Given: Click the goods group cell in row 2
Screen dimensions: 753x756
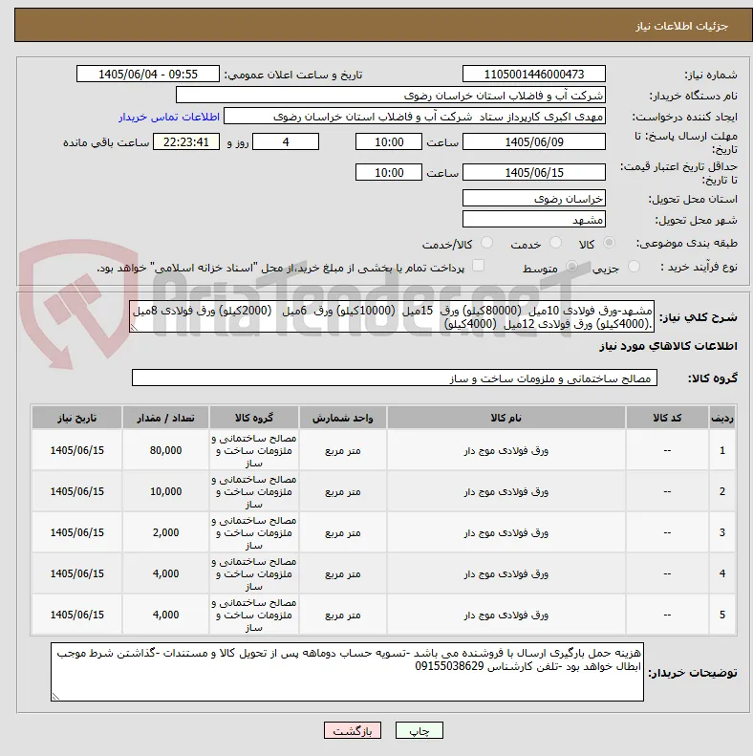Looking at the screenshot, I should pyautogui.click(x=254, y=491).
